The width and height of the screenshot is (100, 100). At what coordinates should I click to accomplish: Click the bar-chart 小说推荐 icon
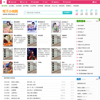click(82, 12)
